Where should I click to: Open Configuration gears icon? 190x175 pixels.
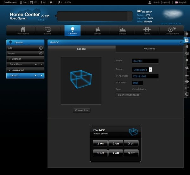[x=172, y=29]
